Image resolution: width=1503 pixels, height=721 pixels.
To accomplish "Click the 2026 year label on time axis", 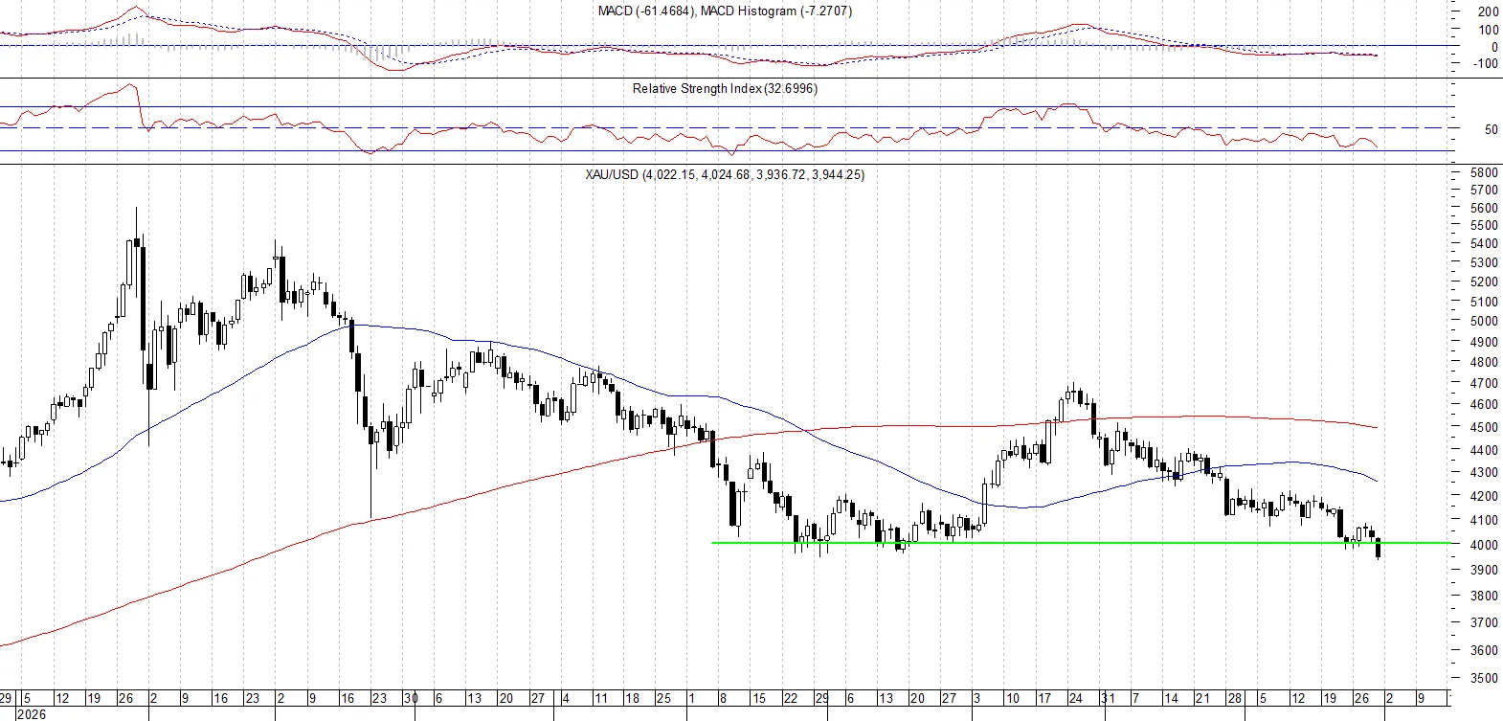I will tap(31, 714).
